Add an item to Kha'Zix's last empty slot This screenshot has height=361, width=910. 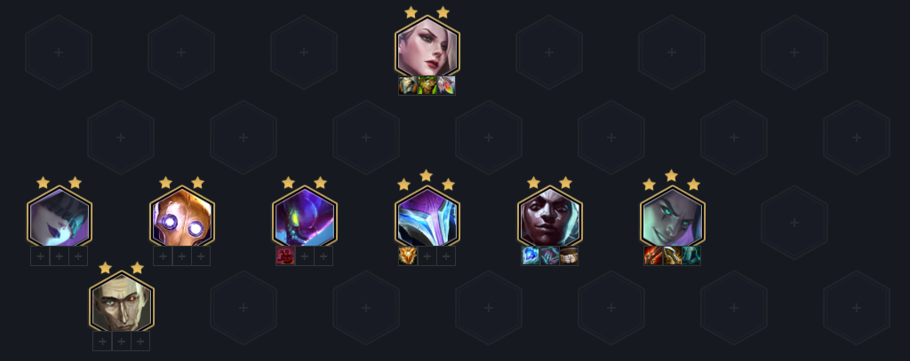[323, 255]
